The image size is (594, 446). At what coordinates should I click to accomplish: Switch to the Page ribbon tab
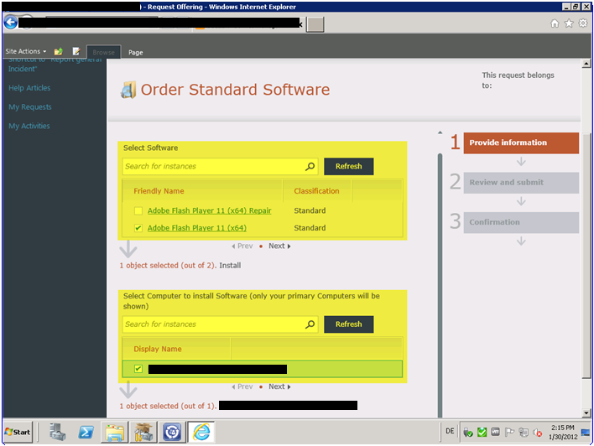click(135, 52)
